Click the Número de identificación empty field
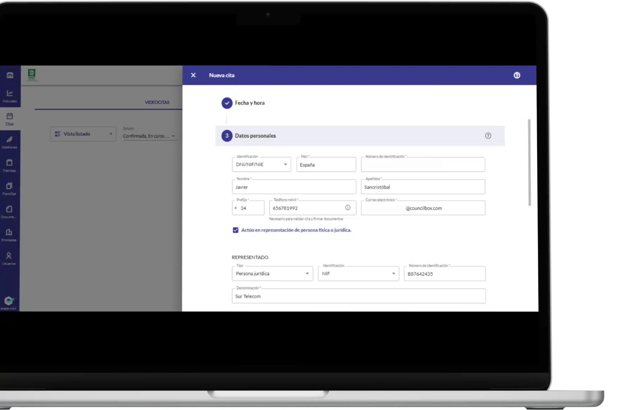This screenshot has width=628, height=410. pos(423,165)
